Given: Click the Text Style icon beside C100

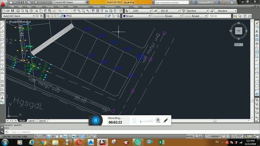Looking at the screenshot, I should 127,11.
